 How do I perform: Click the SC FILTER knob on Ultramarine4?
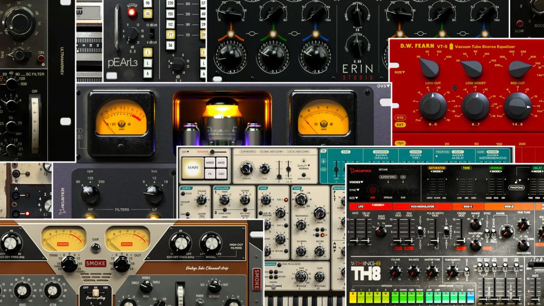click(12, 83)
